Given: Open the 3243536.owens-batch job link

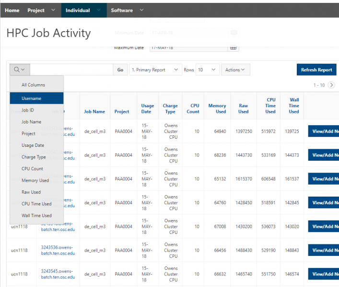Looking at the screenshot, I should click(58, 250).
